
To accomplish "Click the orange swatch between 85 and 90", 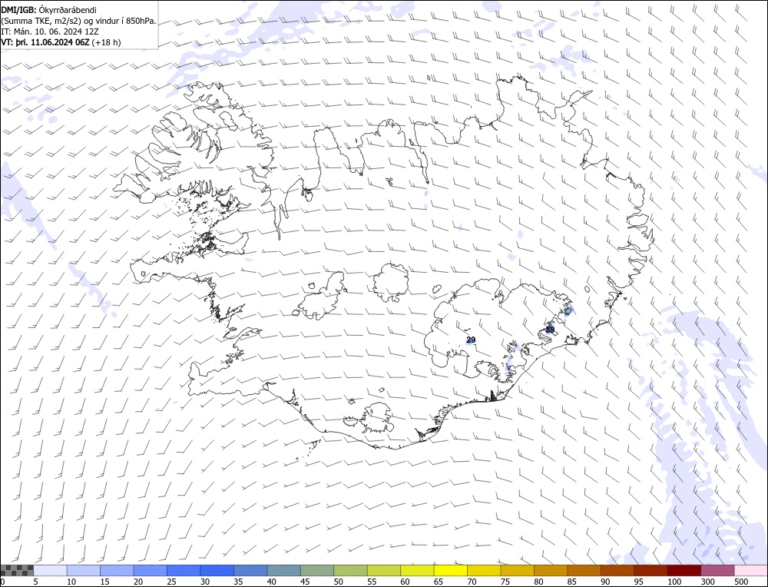I will point(584,570).
